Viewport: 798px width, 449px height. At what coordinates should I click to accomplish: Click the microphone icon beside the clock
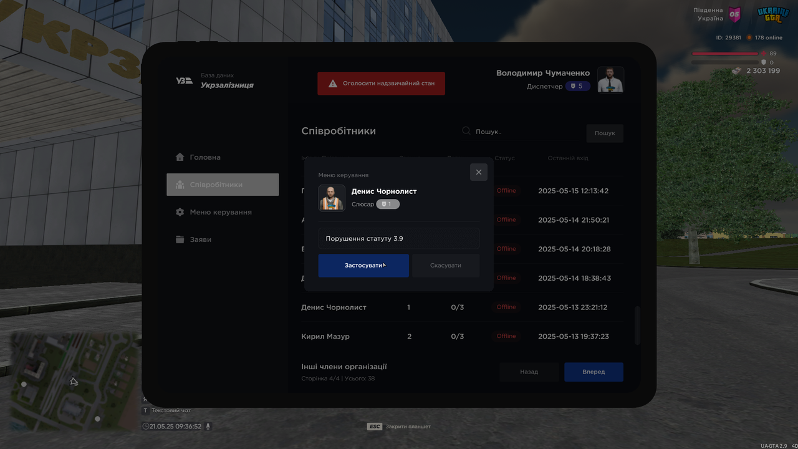click(208, 427)
